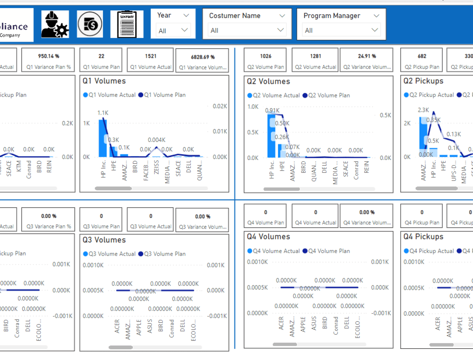Toggle the Q3 Volume Actual legend item
The width and height of the screenshot is (473, 355).
point(109,254)
